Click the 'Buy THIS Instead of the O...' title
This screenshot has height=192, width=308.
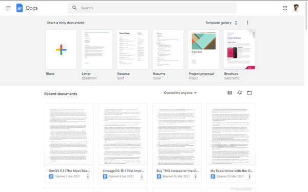point(178,171)
